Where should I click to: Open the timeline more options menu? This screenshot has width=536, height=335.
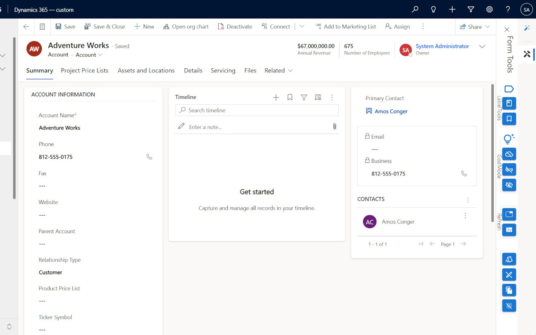[332, 97]
